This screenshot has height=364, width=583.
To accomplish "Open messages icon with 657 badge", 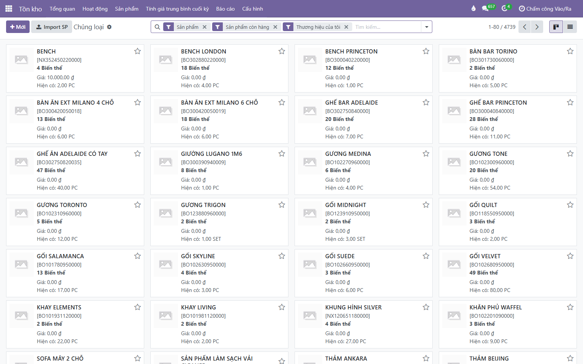I will (x=488, y=8).
